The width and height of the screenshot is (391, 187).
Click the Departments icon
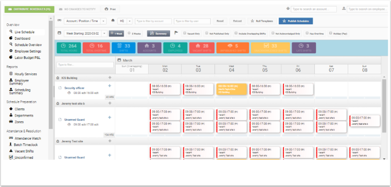click(x=11, y=115)
